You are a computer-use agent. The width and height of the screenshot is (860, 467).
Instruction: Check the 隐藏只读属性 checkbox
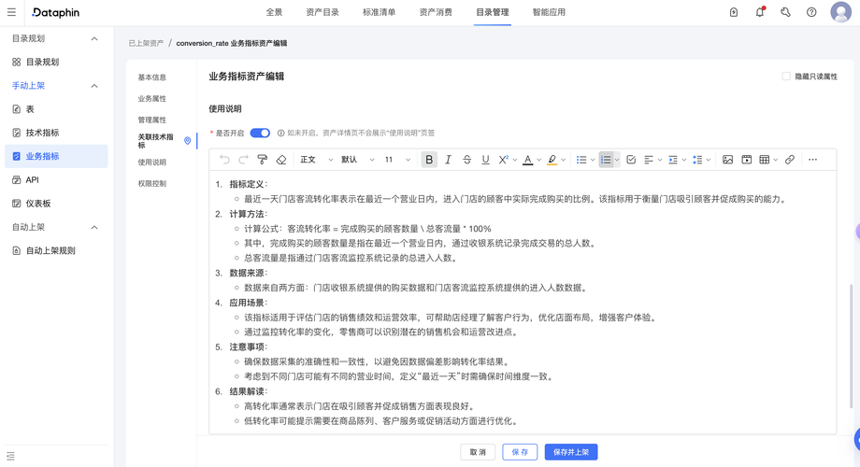coord(786,77)
